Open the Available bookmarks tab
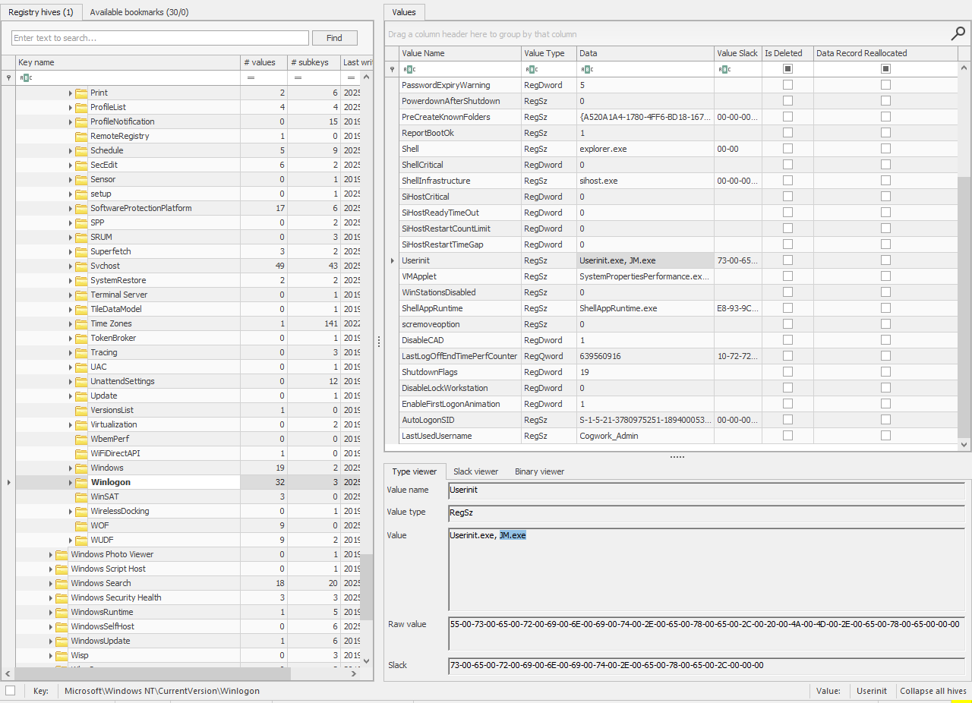 pos(139,12)
